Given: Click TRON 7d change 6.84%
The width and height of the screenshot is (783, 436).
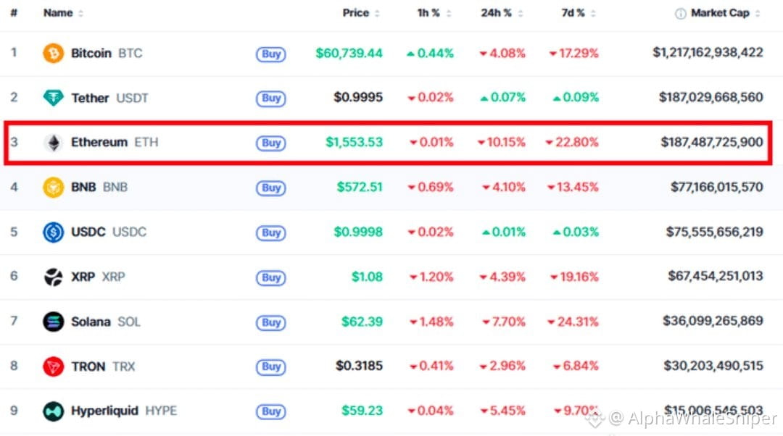Looking at the screenshot, I should pos(576,366).
